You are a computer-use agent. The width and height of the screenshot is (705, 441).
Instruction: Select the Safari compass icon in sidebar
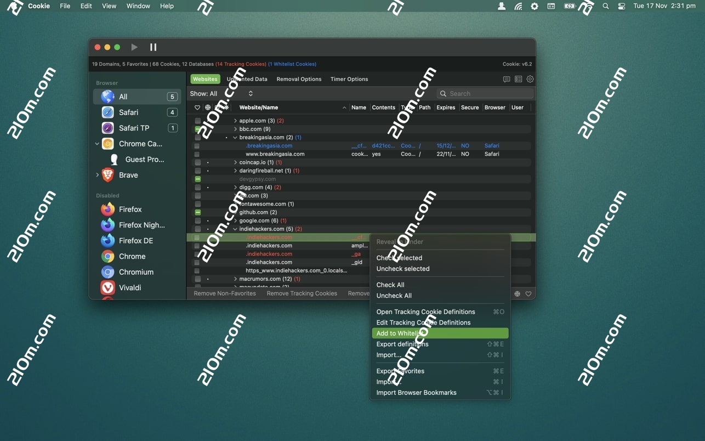click(x=108, y=112)
